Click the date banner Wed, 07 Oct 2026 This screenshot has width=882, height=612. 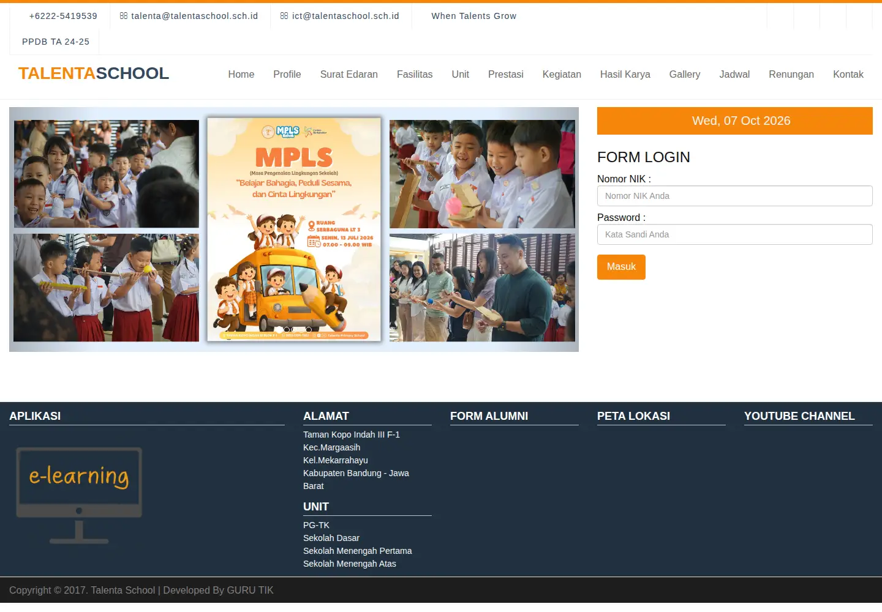pos(735,121)
